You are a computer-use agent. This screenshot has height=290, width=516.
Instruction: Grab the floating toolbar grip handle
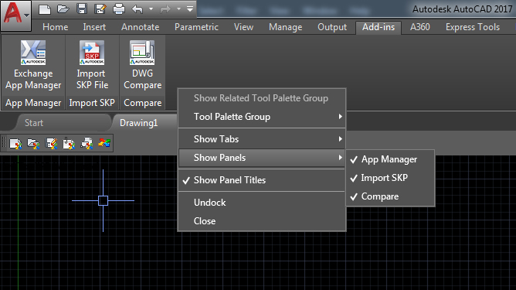point(4,143)
